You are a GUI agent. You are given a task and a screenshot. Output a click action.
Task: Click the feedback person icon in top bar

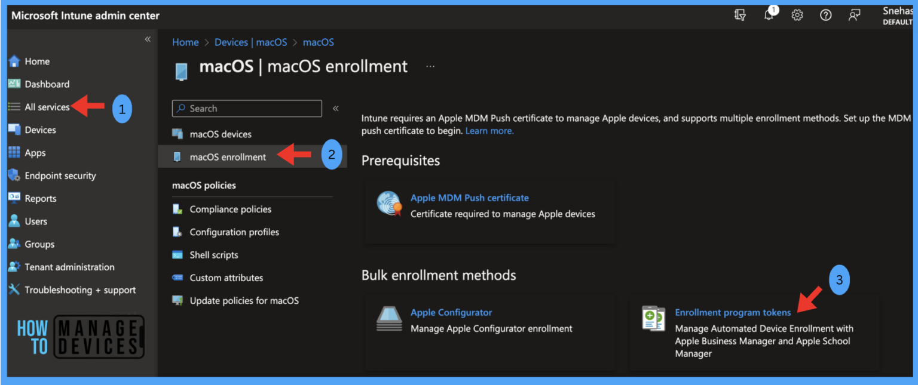point(854,15)
